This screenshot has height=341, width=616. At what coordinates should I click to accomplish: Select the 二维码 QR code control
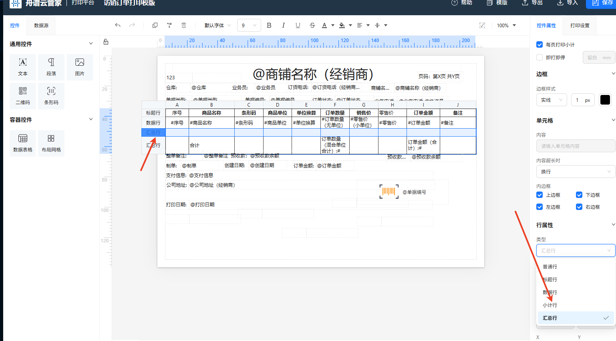tap(23, 96)
